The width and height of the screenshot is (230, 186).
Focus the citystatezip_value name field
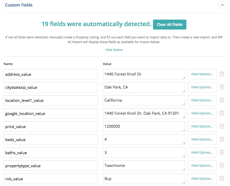click(51, 87)
